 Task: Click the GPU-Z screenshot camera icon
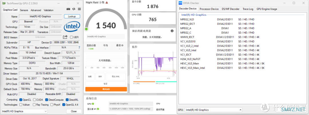tap(68, 9)
